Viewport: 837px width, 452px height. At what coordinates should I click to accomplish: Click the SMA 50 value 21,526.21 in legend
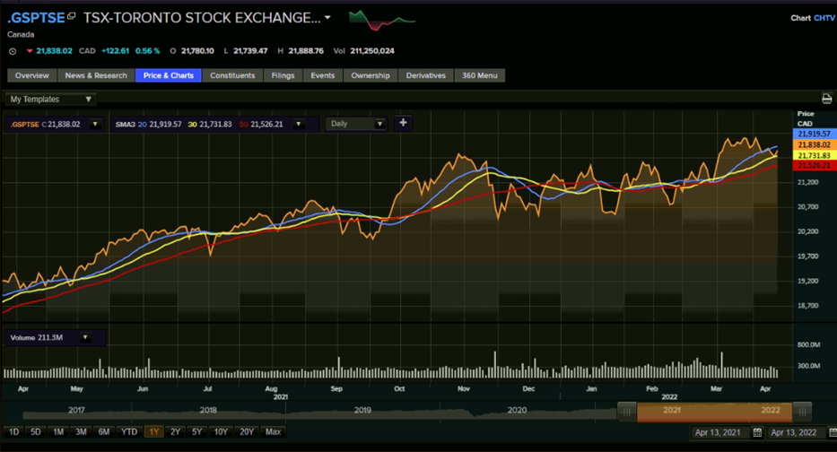click(x=267, y=125)
